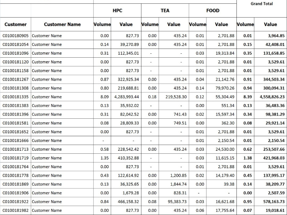Click grand total value 421,968.03
Screen dimensions: 287x215
pos(274,158)
